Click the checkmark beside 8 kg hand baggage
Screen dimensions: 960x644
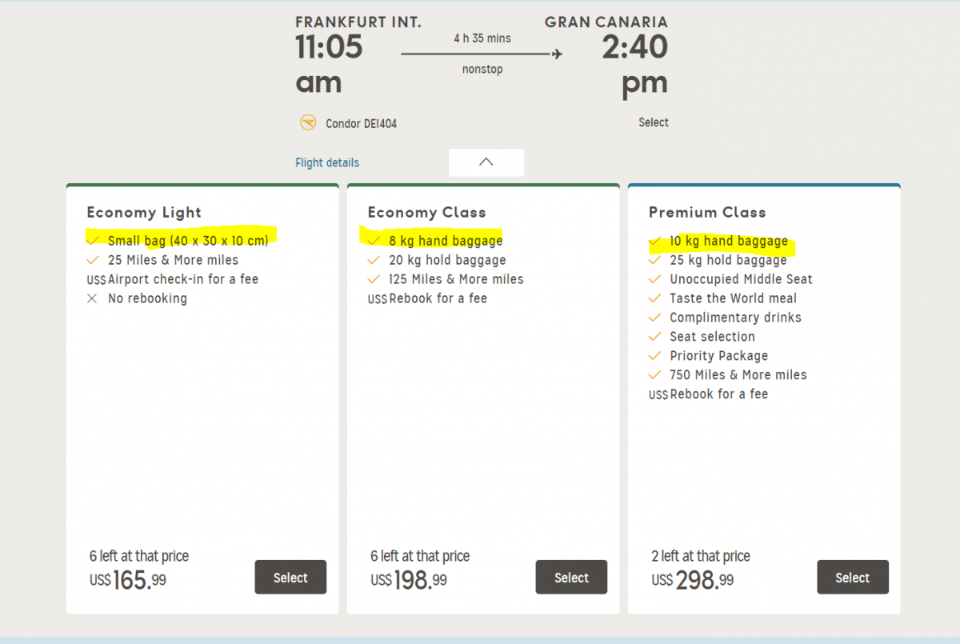click(374, 240)
